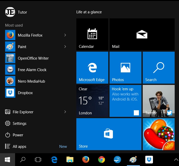This screenshot has width=179, height=166.
Task: Open Task View on the taskbar
Action: 38,160
